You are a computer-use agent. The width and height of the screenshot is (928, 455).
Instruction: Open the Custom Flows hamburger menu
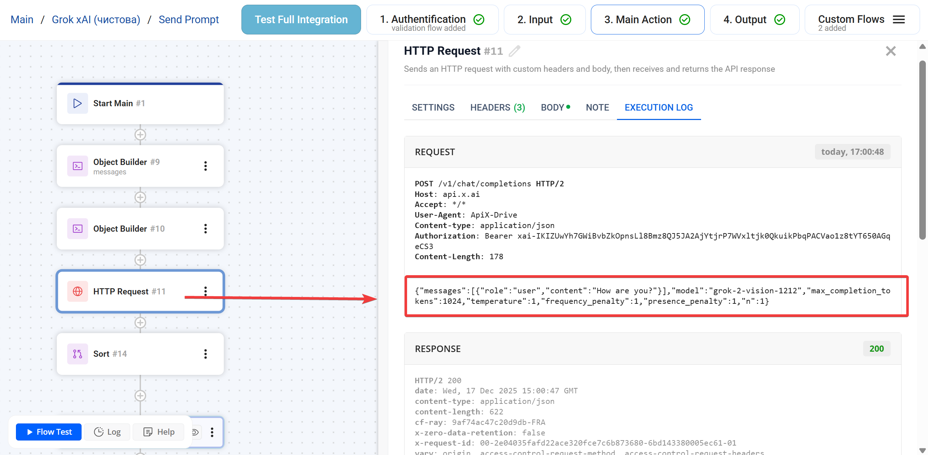coord(899,20)
